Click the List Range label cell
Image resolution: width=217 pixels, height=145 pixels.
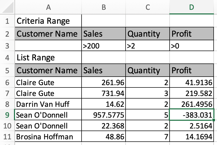click(x=48, y=57)
